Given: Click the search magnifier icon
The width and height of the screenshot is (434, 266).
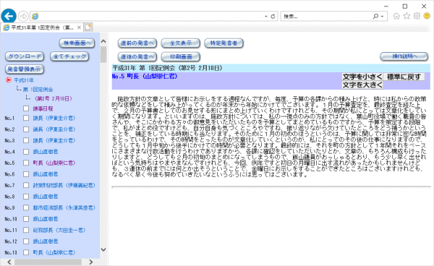Looking at the screenshot, I should (375, 17).
